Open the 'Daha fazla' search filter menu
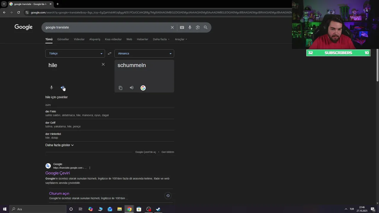This screenshot has height=213, width=379. click(161, 39)
